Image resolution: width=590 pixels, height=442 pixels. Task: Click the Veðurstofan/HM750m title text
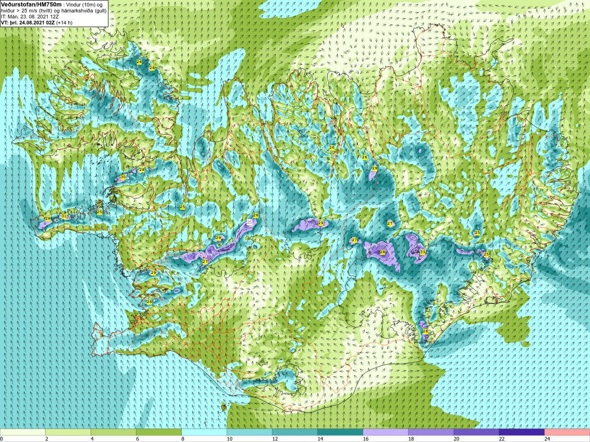click(31, 4)
